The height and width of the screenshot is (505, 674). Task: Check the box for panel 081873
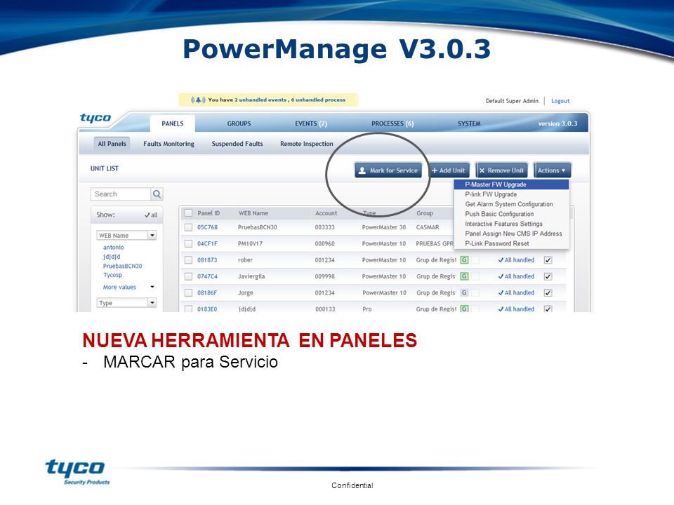[188, 260]
